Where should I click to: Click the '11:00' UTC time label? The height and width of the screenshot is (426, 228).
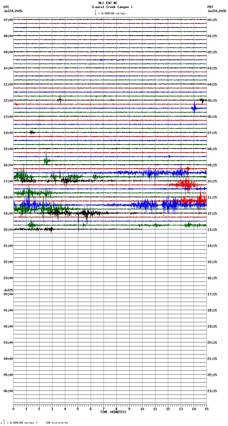8,84
